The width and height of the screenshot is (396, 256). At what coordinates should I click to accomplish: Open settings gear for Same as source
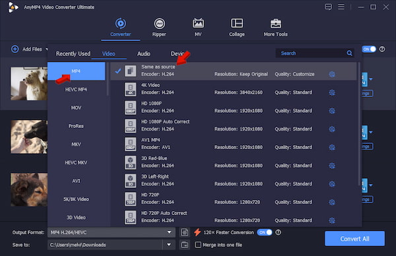point(332,74)
